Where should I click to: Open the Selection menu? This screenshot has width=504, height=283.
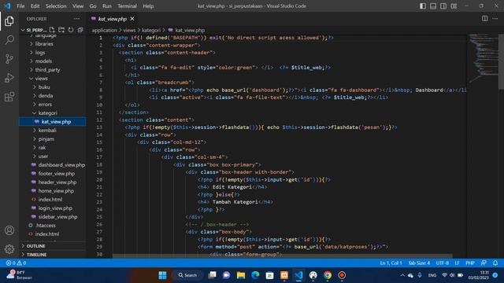56,6
